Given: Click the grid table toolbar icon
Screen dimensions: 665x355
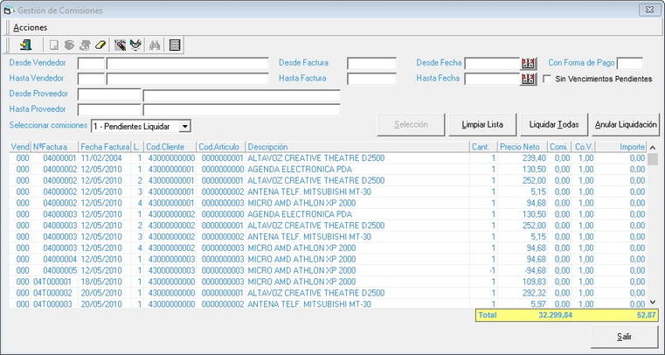Looking at the screenshot, I should tap(175, 45).
